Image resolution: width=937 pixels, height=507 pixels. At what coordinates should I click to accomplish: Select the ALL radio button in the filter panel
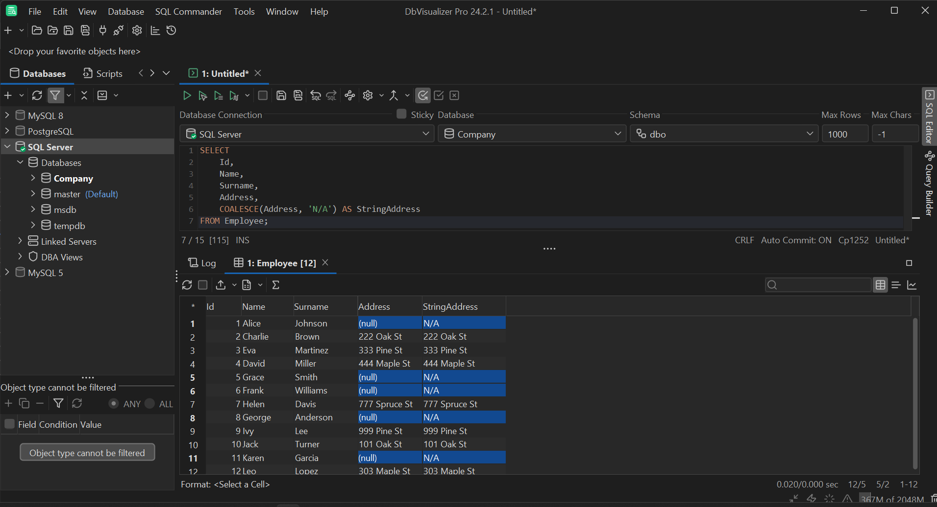tap(149, 403)
